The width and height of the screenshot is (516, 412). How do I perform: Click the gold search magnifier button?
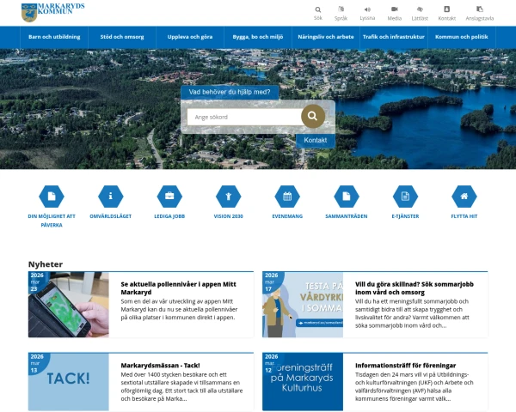tap(313, 116)
